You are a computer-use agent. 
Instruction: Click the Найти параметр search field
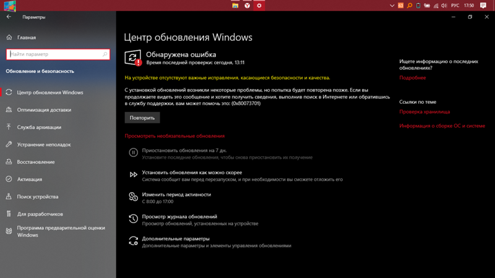(58, 54)
